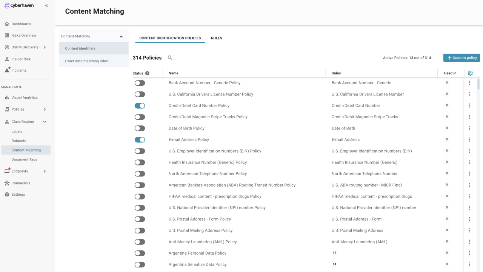483x272 pixels.
Task: Open more options for Date of Birth Policy
Action: [x=469, y=128]
